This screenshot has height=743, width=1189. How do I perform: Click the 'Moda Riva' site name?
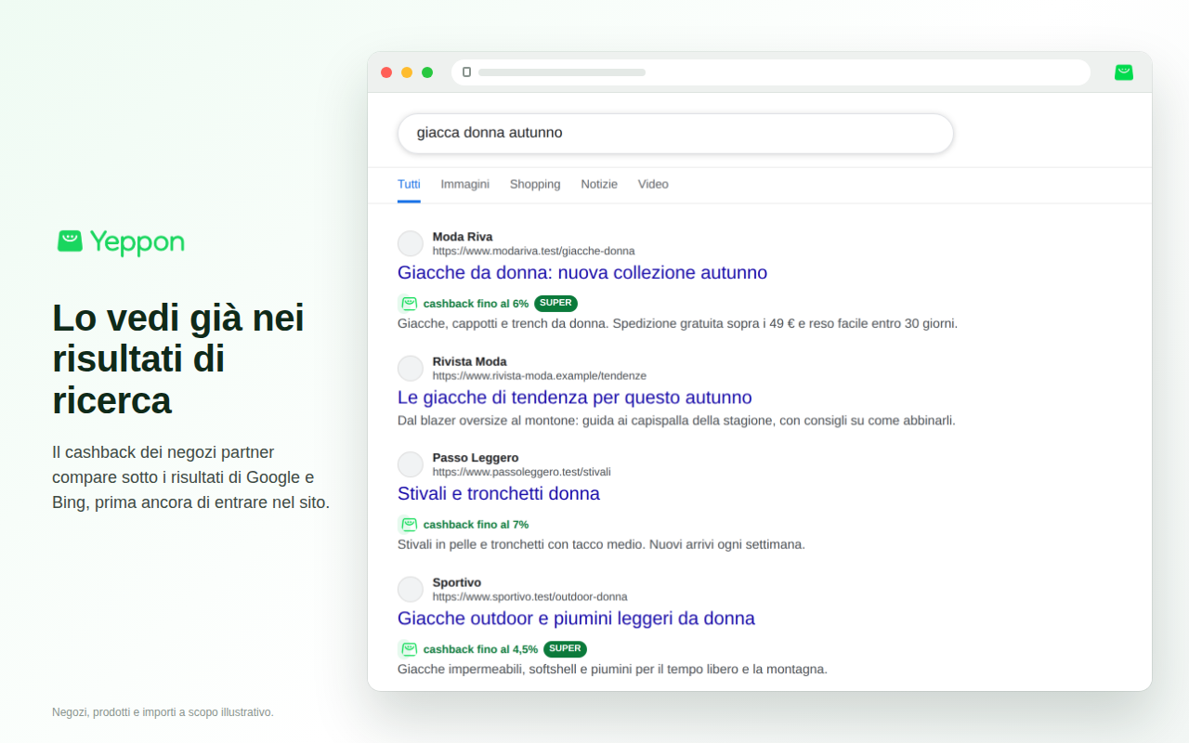click(x=463, y=237)
